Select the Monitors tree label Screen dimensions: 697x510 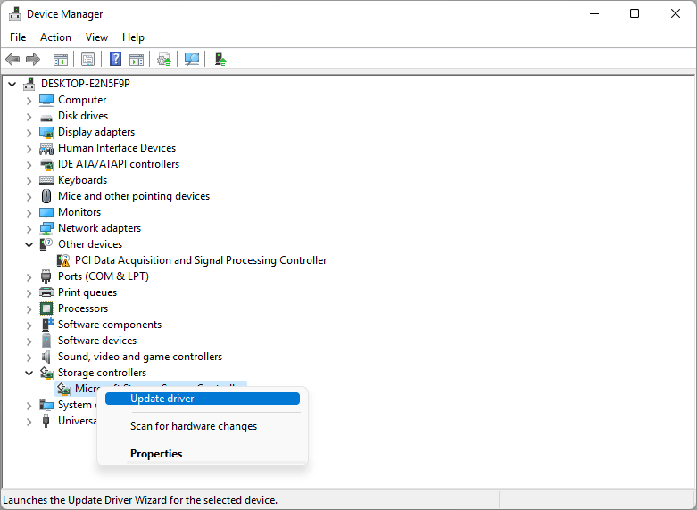click(x=79, y=212)
